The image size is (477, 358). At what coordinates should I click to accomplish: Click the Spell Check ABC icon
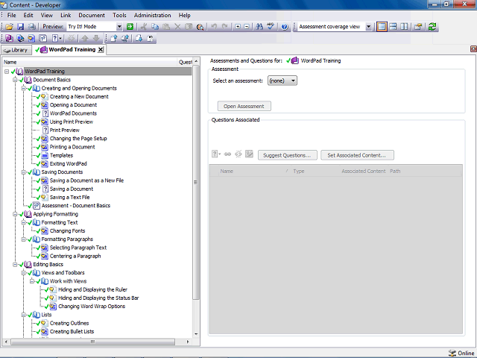pyautogui.click(x=271, y=27)
